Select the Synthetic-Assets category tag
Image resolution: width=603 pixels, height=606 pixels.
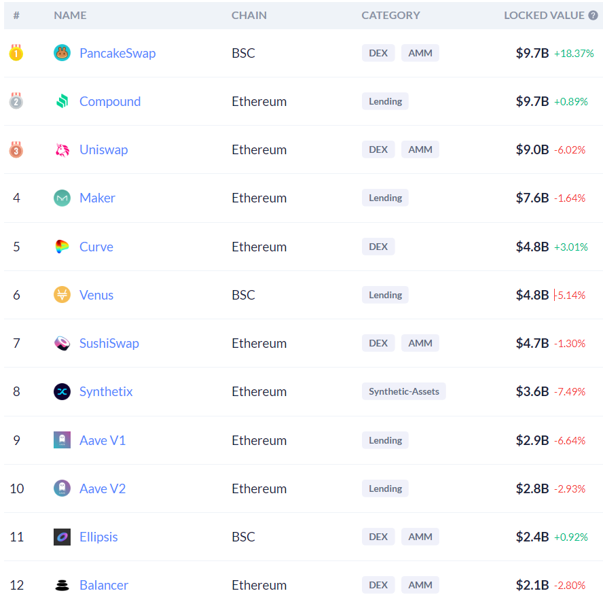[x=403, y=391]
